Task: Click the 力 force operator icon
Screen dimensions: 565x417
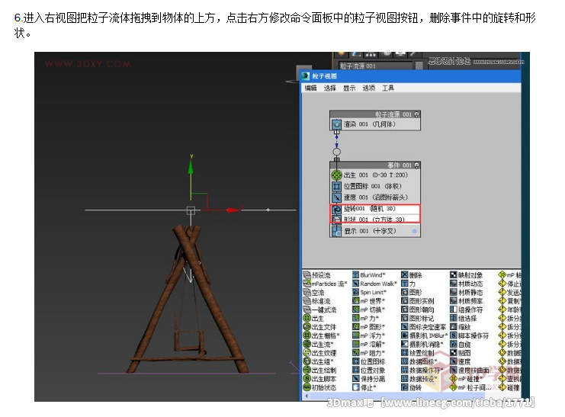Action: pyautogui.click(x=405, y=284)
